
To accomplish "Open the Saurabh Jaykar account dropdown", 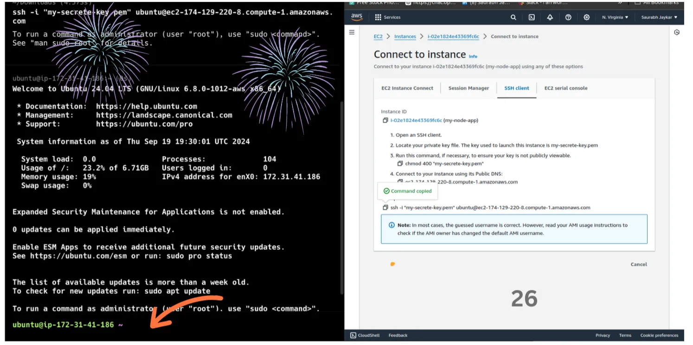I will point(659,17).
